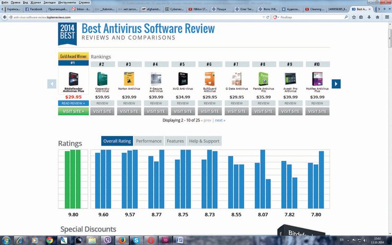Viewport: 392px width, 245px height.
Task: Open Chrome from the Windows taskbar
Action: click(x=49, y=240)
